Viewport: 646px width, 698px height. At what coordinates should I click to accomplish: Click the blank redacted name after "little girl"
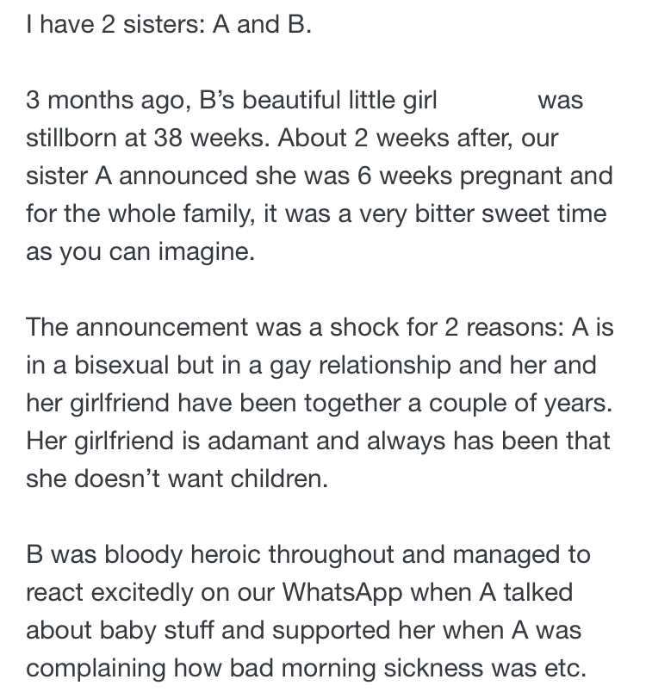tap(488, 100)
